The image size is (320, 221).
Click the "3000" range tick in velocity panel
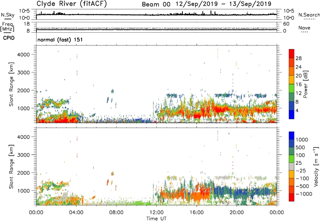[24, 155]
